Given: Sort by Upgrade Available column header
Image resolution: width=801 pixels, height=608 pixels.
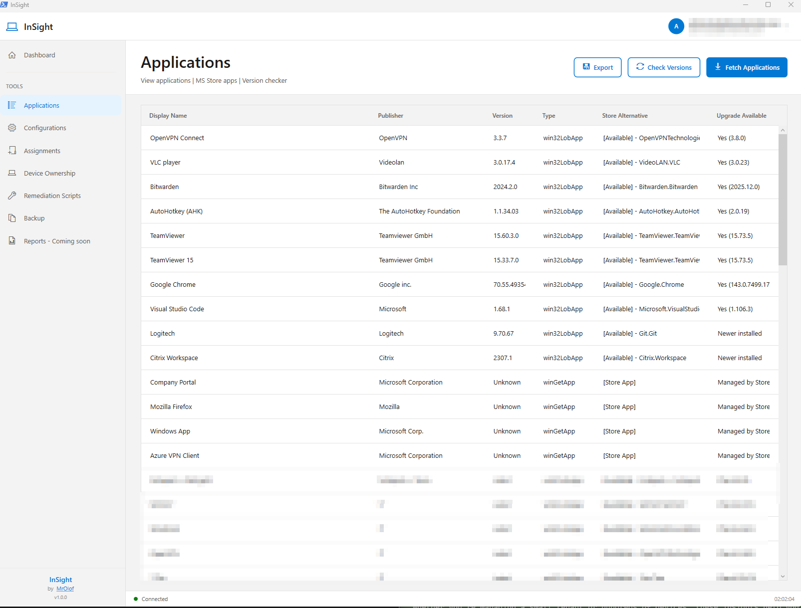Looking at the screenshot, I should 741,116.
